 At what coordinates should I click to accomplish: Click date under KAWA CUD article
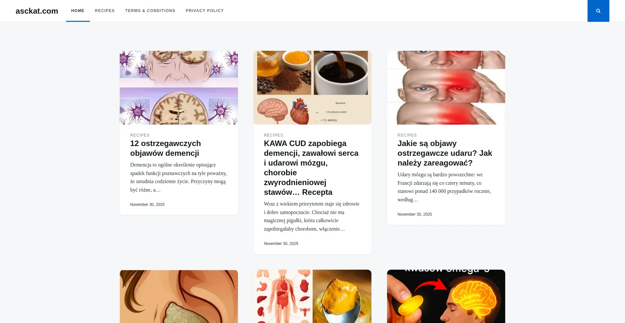[281, 244]
